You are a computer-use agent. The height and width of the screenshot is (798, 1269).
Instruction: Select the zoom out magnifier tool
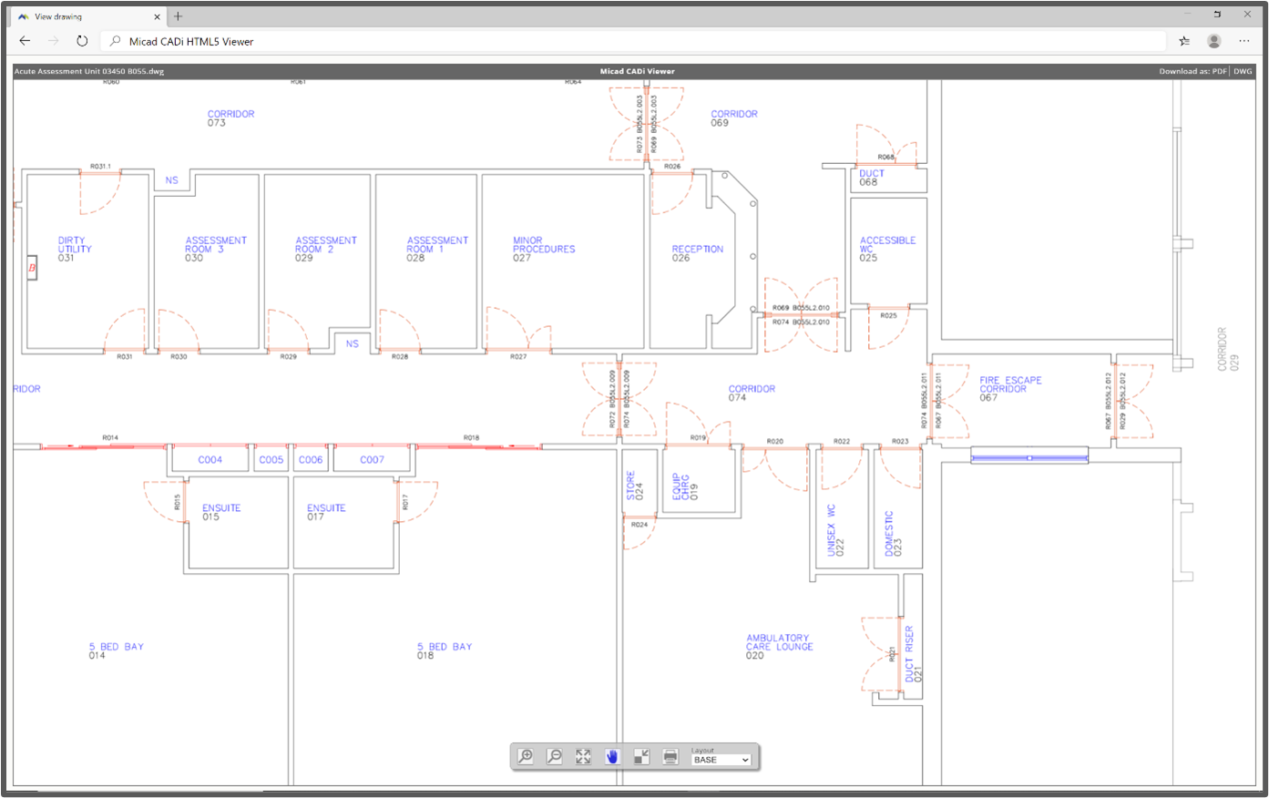554,756
